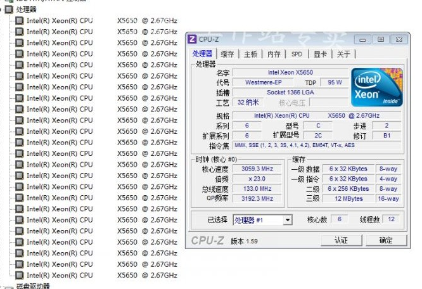Click the TDP value 95 W
This screenshot has height=289, width=422.
click(335, 82)
